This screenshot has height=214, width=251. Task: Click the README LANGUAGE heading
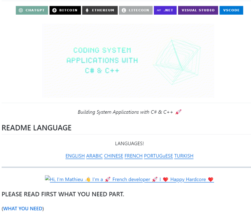tap(37, 128)
